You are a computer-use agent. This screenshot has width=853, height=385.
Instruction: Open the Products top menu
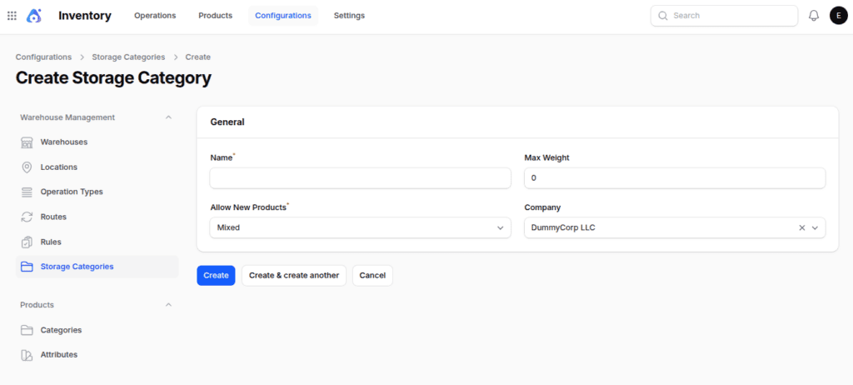[x=216, y=16]
